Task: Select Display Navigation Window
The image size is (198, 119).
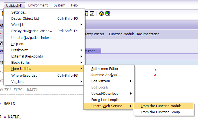Action: coord(44,31)
